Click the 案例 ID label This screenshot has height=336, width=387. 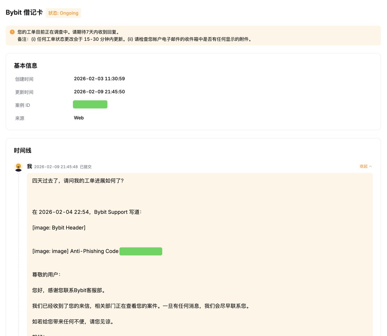point(23,105)
